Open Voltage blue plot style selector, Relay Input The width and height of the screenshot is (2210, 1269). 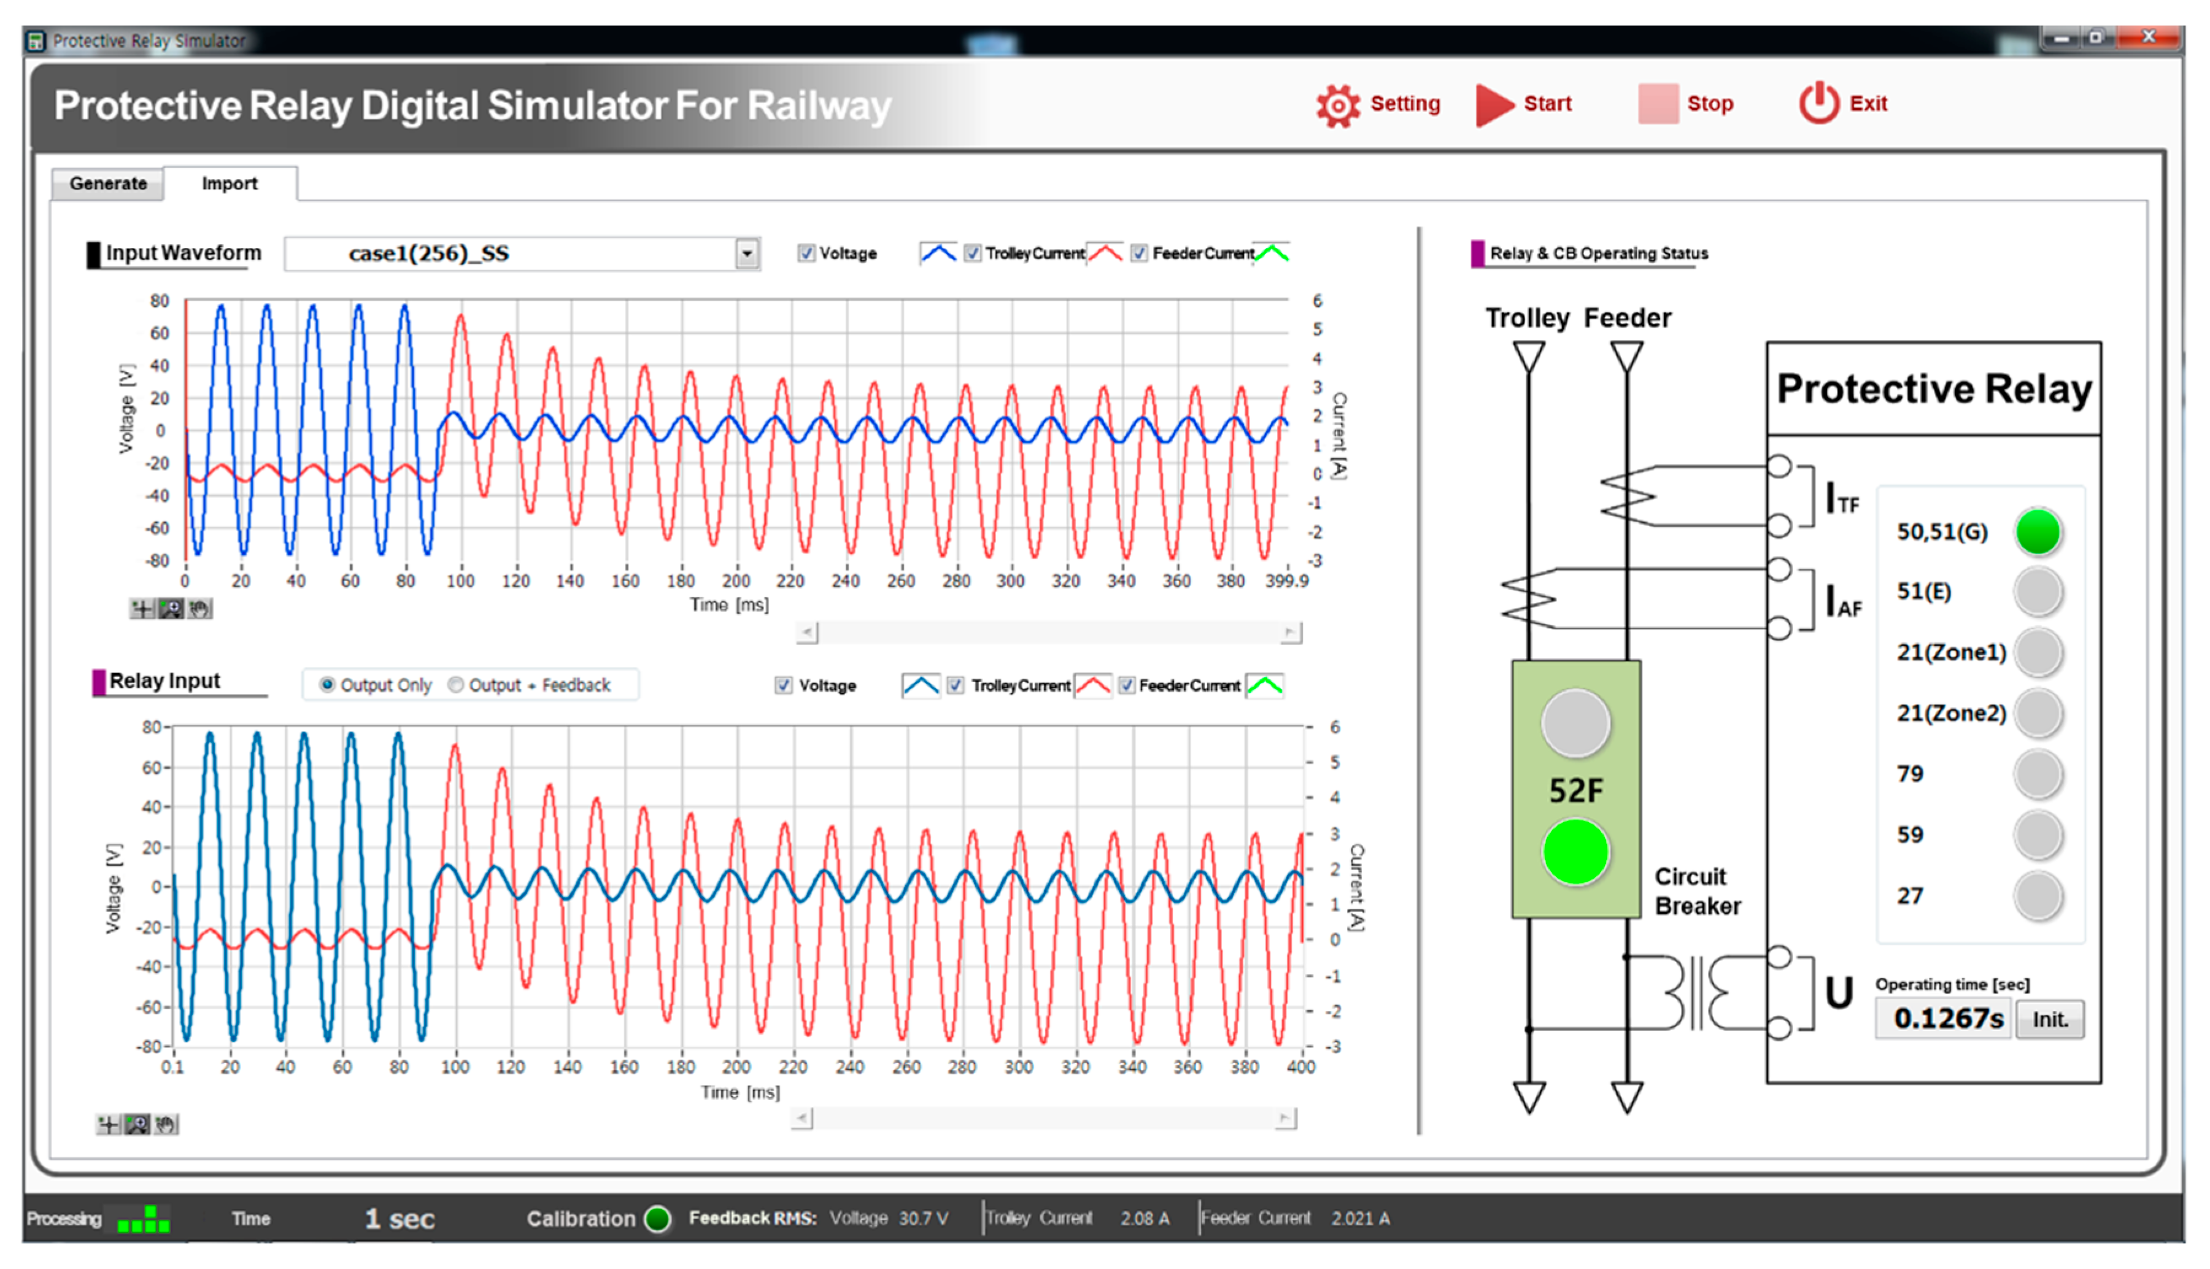click(x=920, y=685)
